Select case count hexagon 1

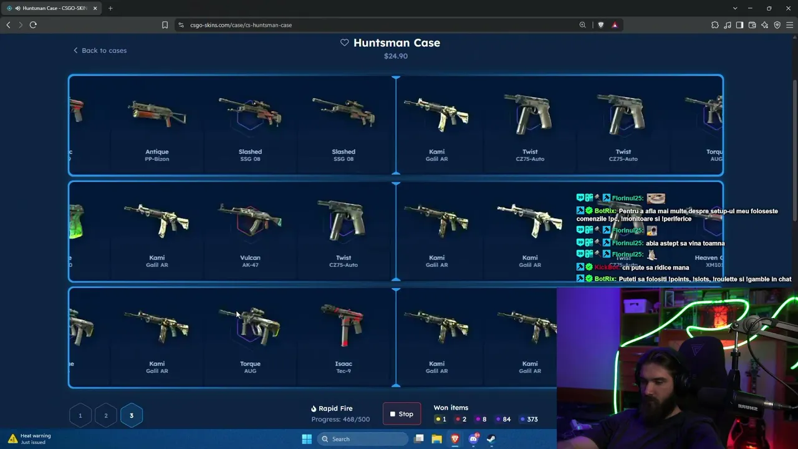click(80, 415)
